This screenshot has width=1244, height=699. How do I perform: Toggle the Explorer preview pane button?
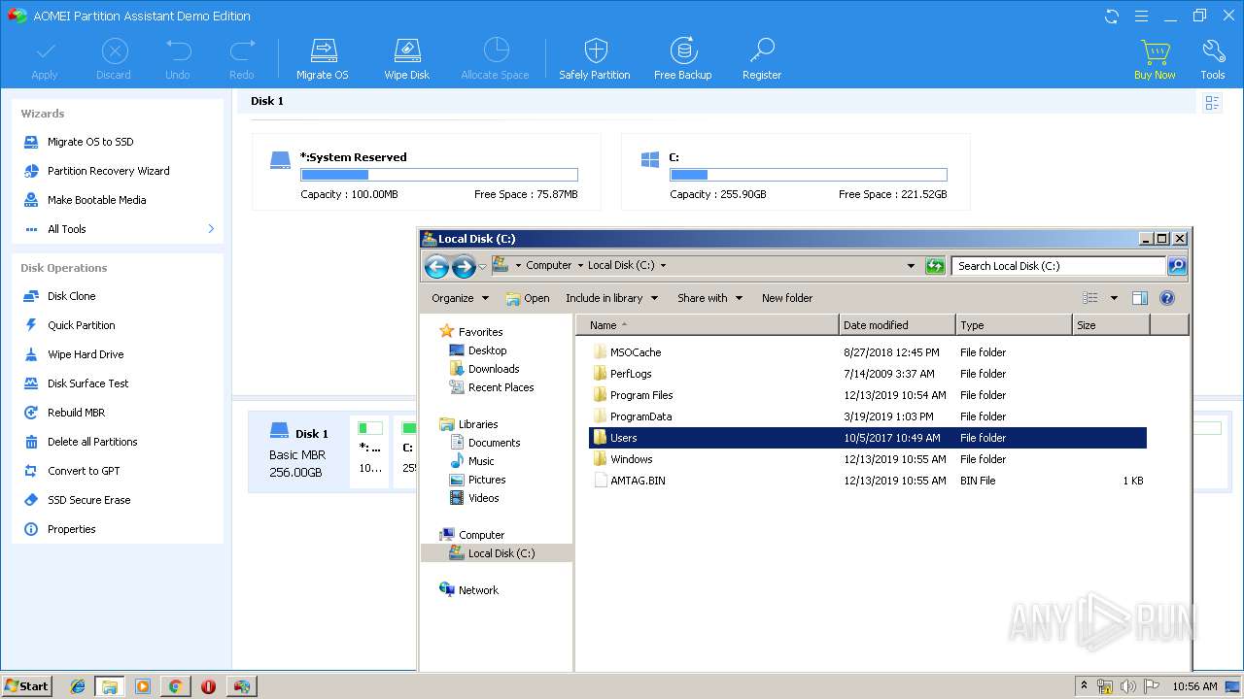tap(1140, 298)
